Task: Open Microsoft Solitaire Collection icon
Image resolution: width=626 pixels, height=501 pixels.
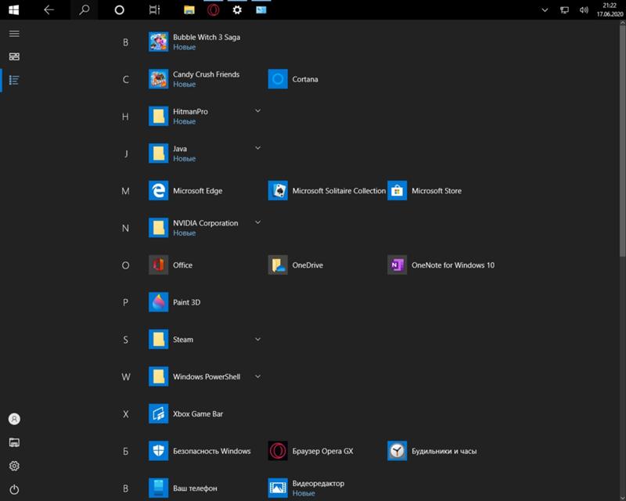Action: point(278,190)
